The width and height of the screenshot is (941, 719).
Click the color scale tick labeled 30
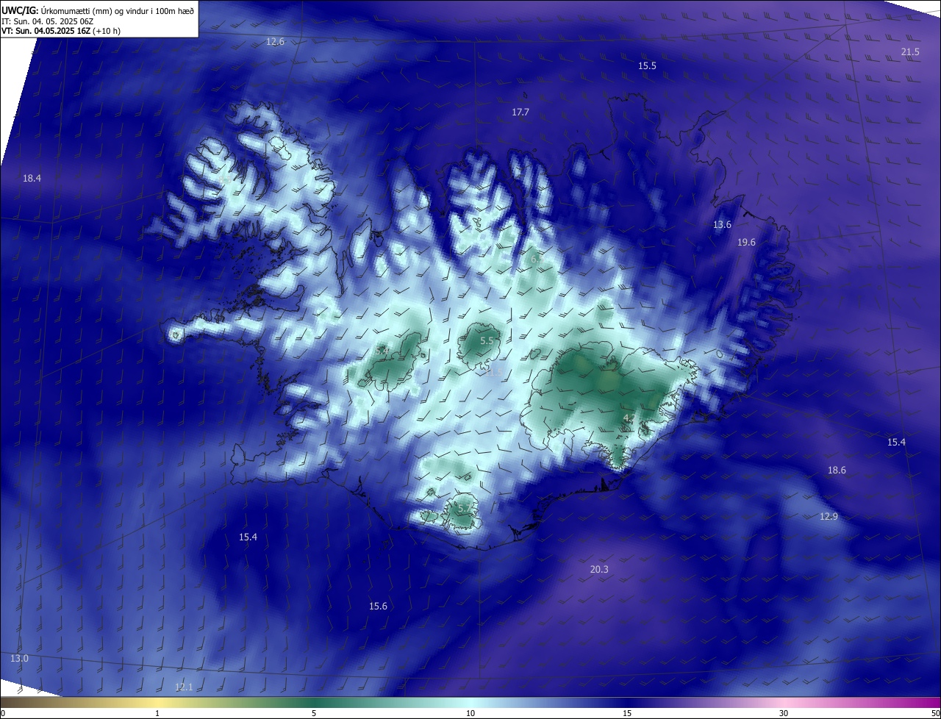click(x=784, y=713)
